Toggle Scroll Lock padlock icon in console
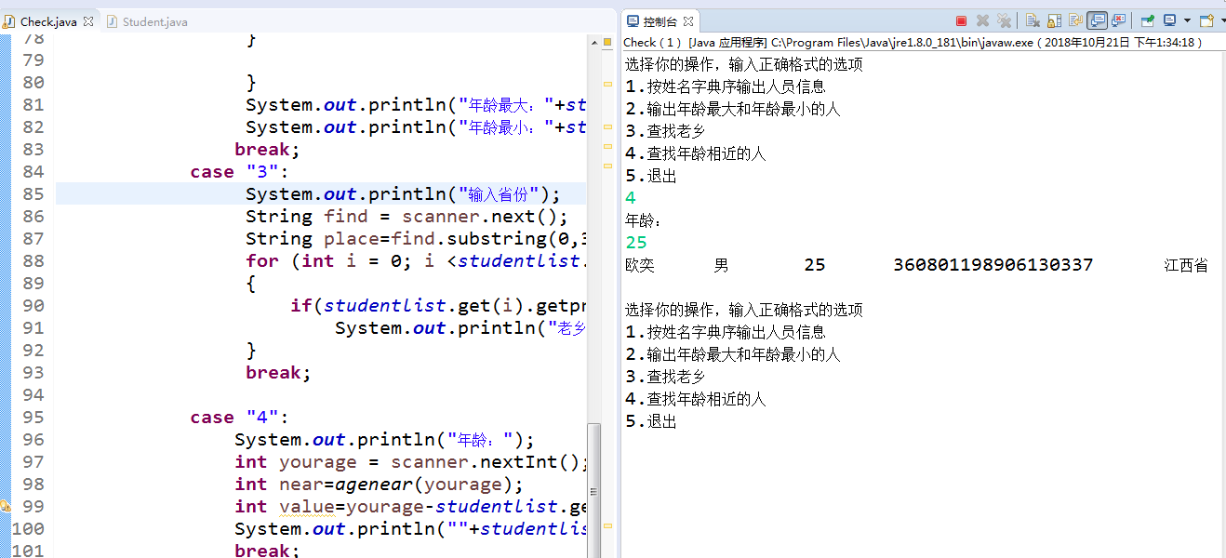The image size is (1226, 558). [x=1054, y=20]
